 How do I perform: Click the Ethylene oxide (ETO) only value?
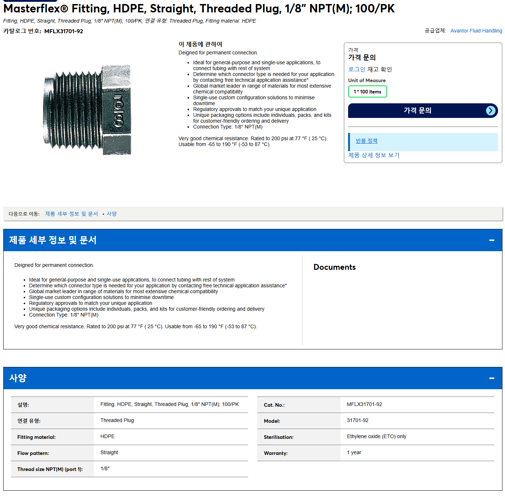coord(376,437)
